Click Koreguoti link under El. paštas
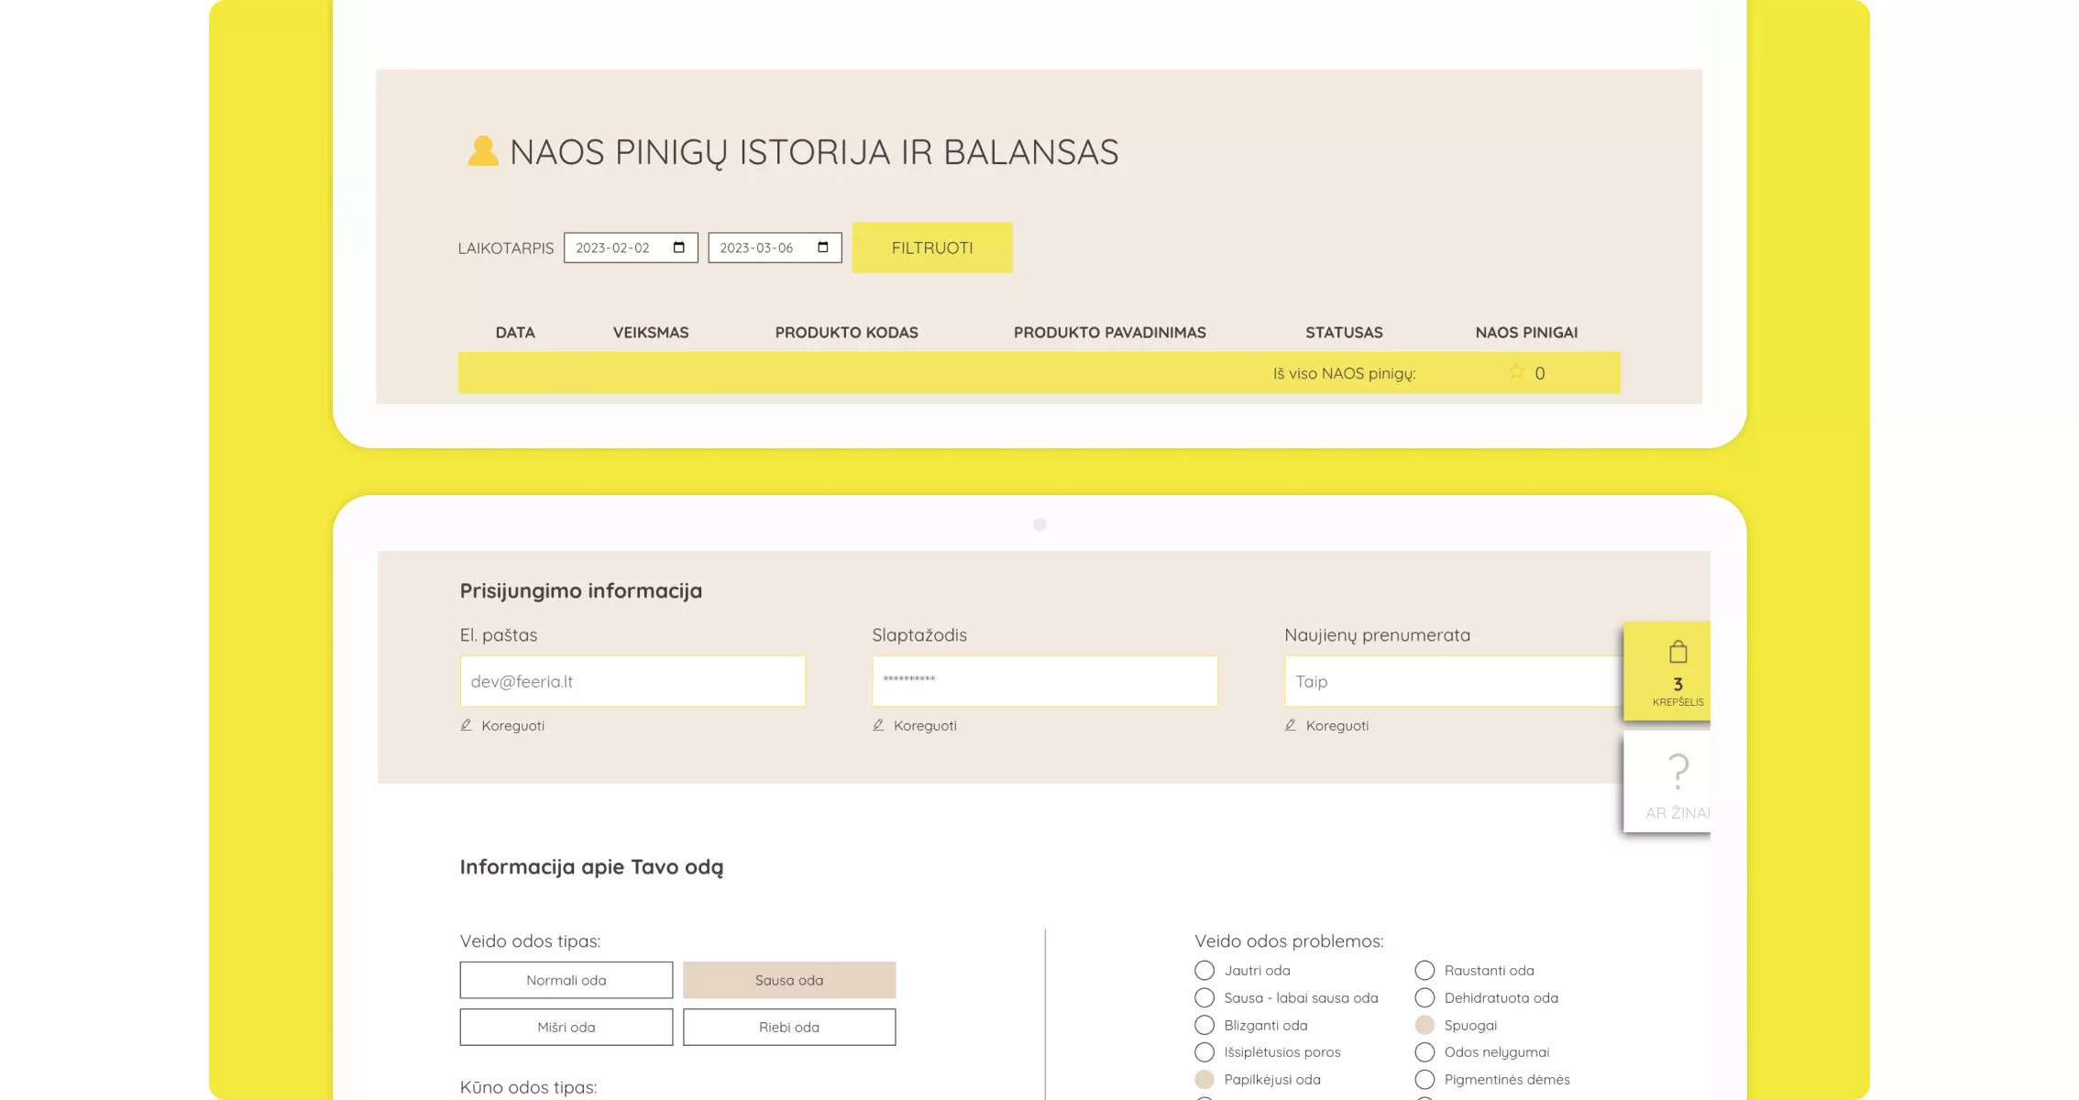Screen dimensions: 2079x1100 pos(512,726)
